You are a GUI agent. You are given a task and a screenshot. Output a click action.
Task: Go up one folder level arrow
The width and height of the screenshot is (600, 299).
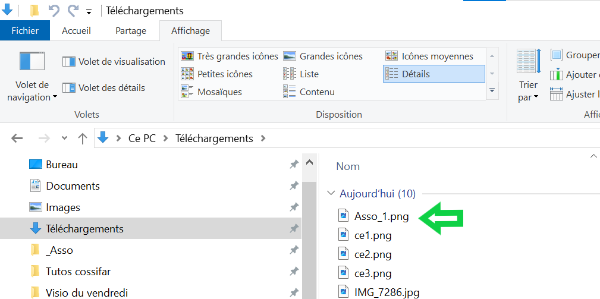pyautogui.click(x=83, y=139)
